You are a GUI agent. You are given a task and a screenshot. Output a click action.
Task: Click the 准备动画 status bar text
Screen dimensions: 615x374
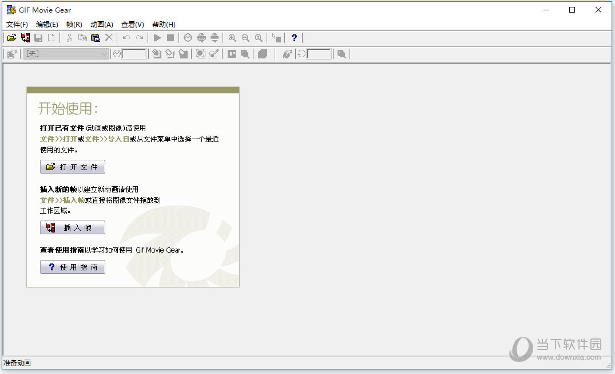click(x=17, y=363)
